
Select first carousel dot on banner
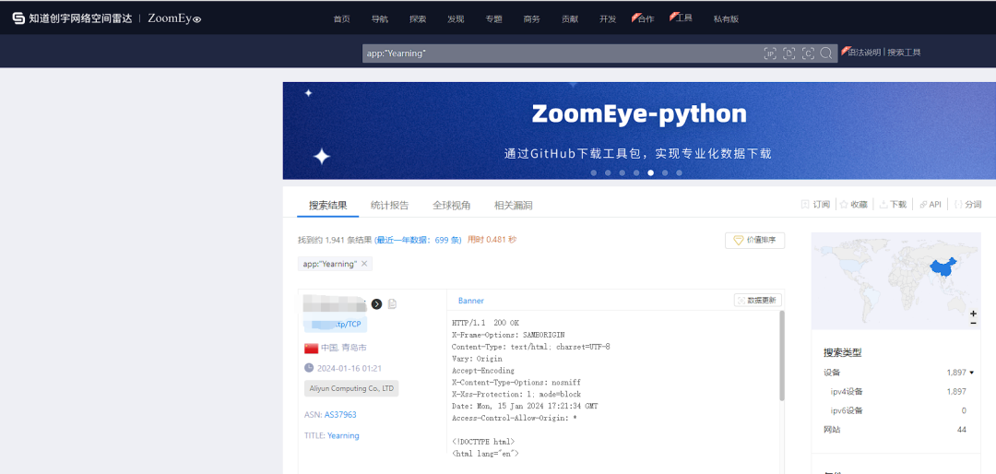pyautogui.click(x=593, y=172)
